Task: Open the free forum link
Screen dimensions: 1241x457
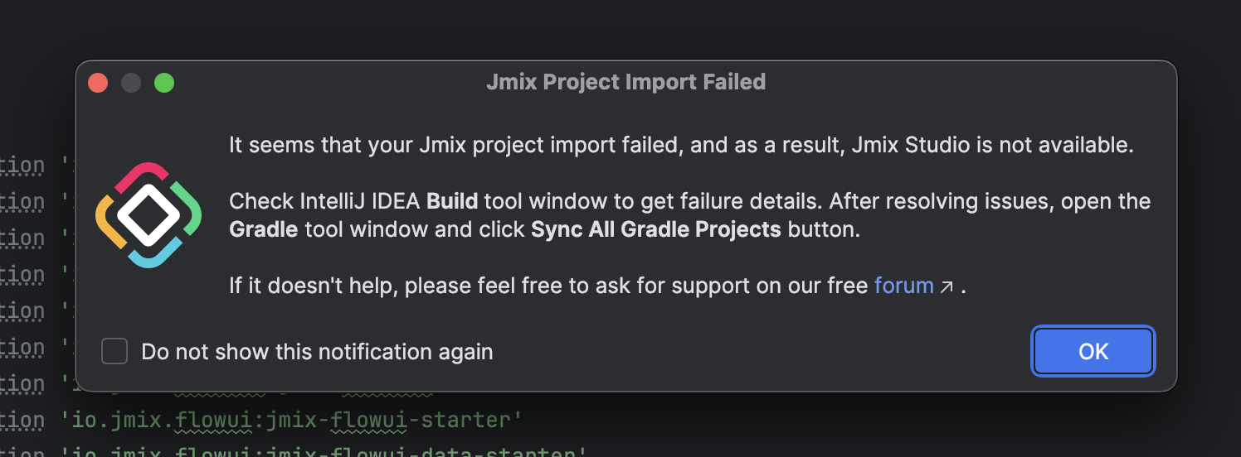Action: coord(904,286)
